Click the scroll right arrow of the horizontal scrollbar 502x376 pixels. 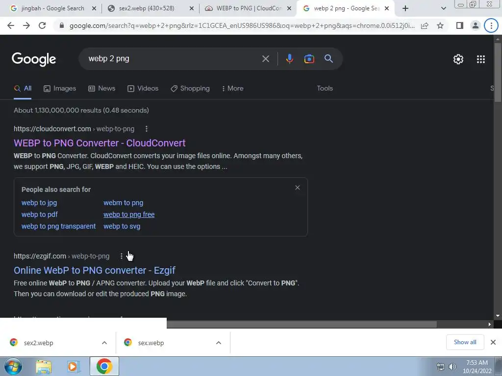(x=490, y=325)
